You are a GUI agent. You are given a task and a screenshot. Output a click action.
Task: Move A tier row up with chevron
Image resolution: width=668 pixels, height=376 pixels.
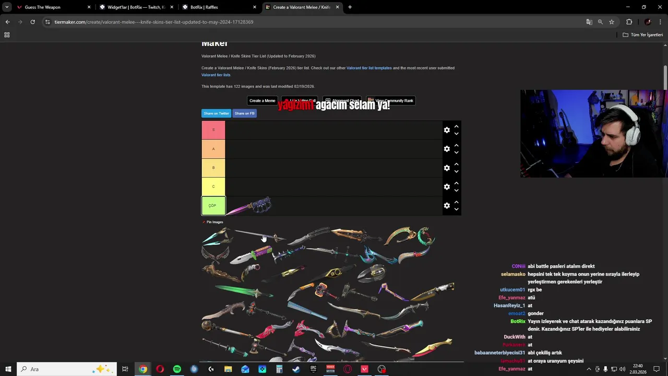(x=456, y=145)
